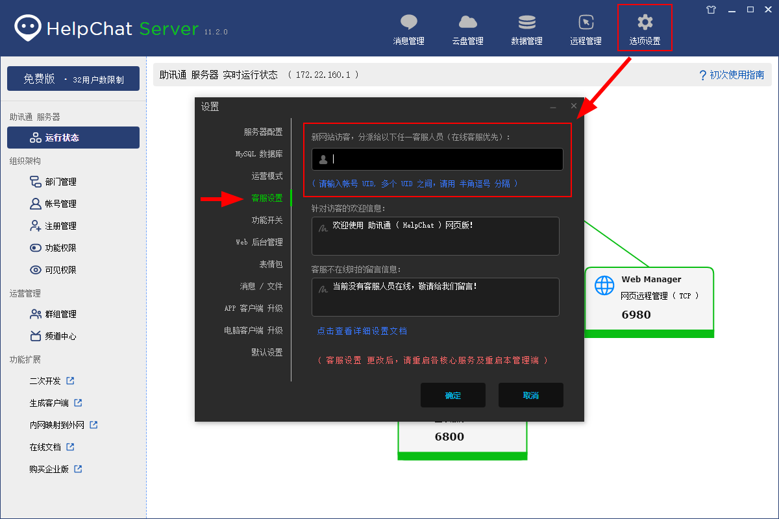Click the 可见权限 eye icon

(36, 270)
